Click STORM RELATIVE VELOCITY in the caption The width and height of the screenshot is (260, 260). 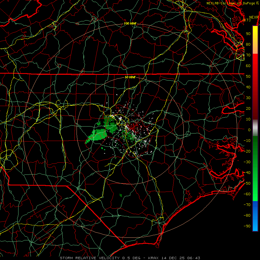click(90, 258)
